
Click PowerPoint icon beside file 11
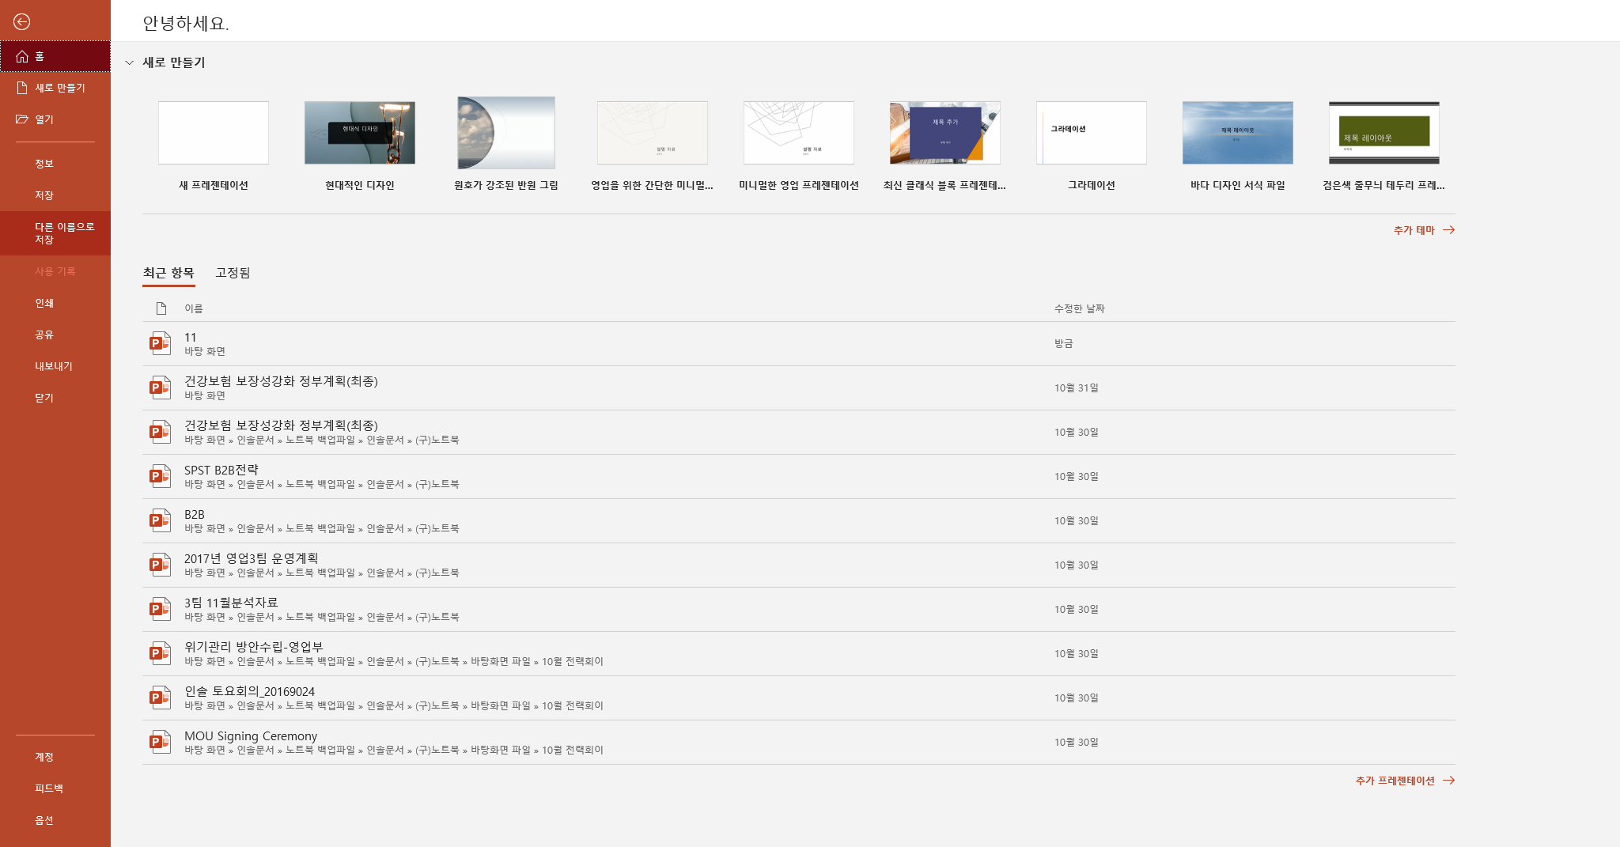[x=161, y=343]
